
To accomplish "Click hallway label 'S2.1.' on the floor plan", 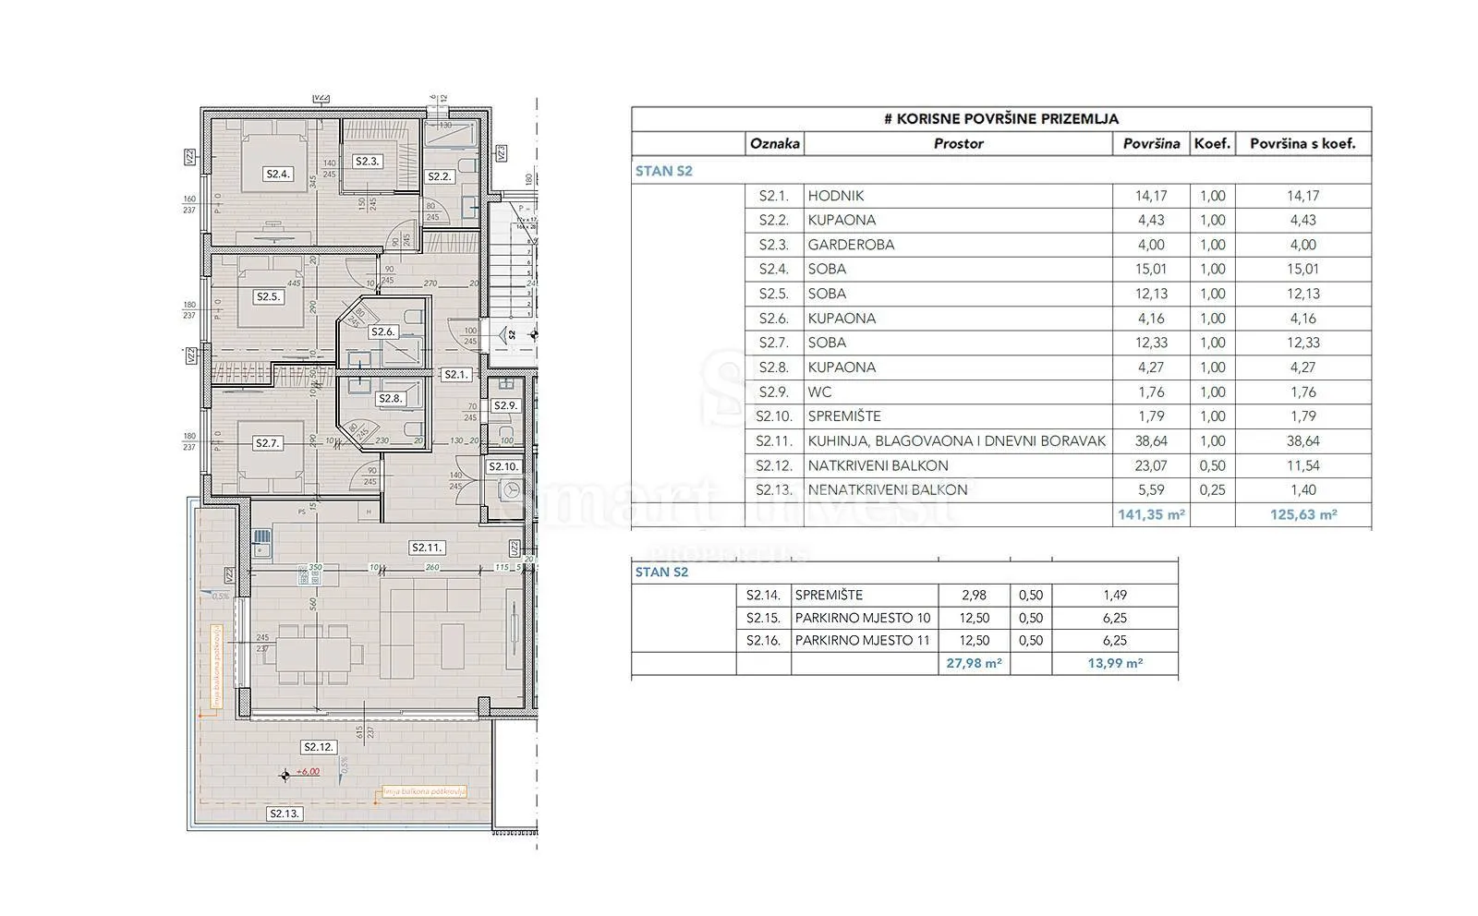I will tap(456, 374).
